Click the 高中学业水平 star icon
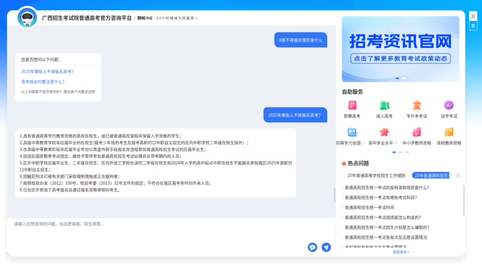Viewport: 482px width, 264px height. (x=384, y=132)
